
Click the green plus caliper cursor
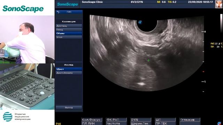tap(148, 60)
